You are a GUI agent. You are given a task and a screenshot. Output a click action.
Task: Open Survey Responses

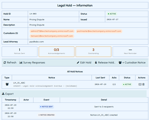pyautogui.click(x=32, y=63)
